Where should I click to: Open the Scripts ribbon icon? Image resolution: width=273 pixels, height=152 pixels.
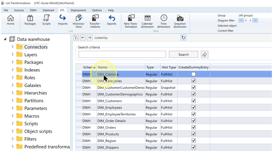[46, 20]
